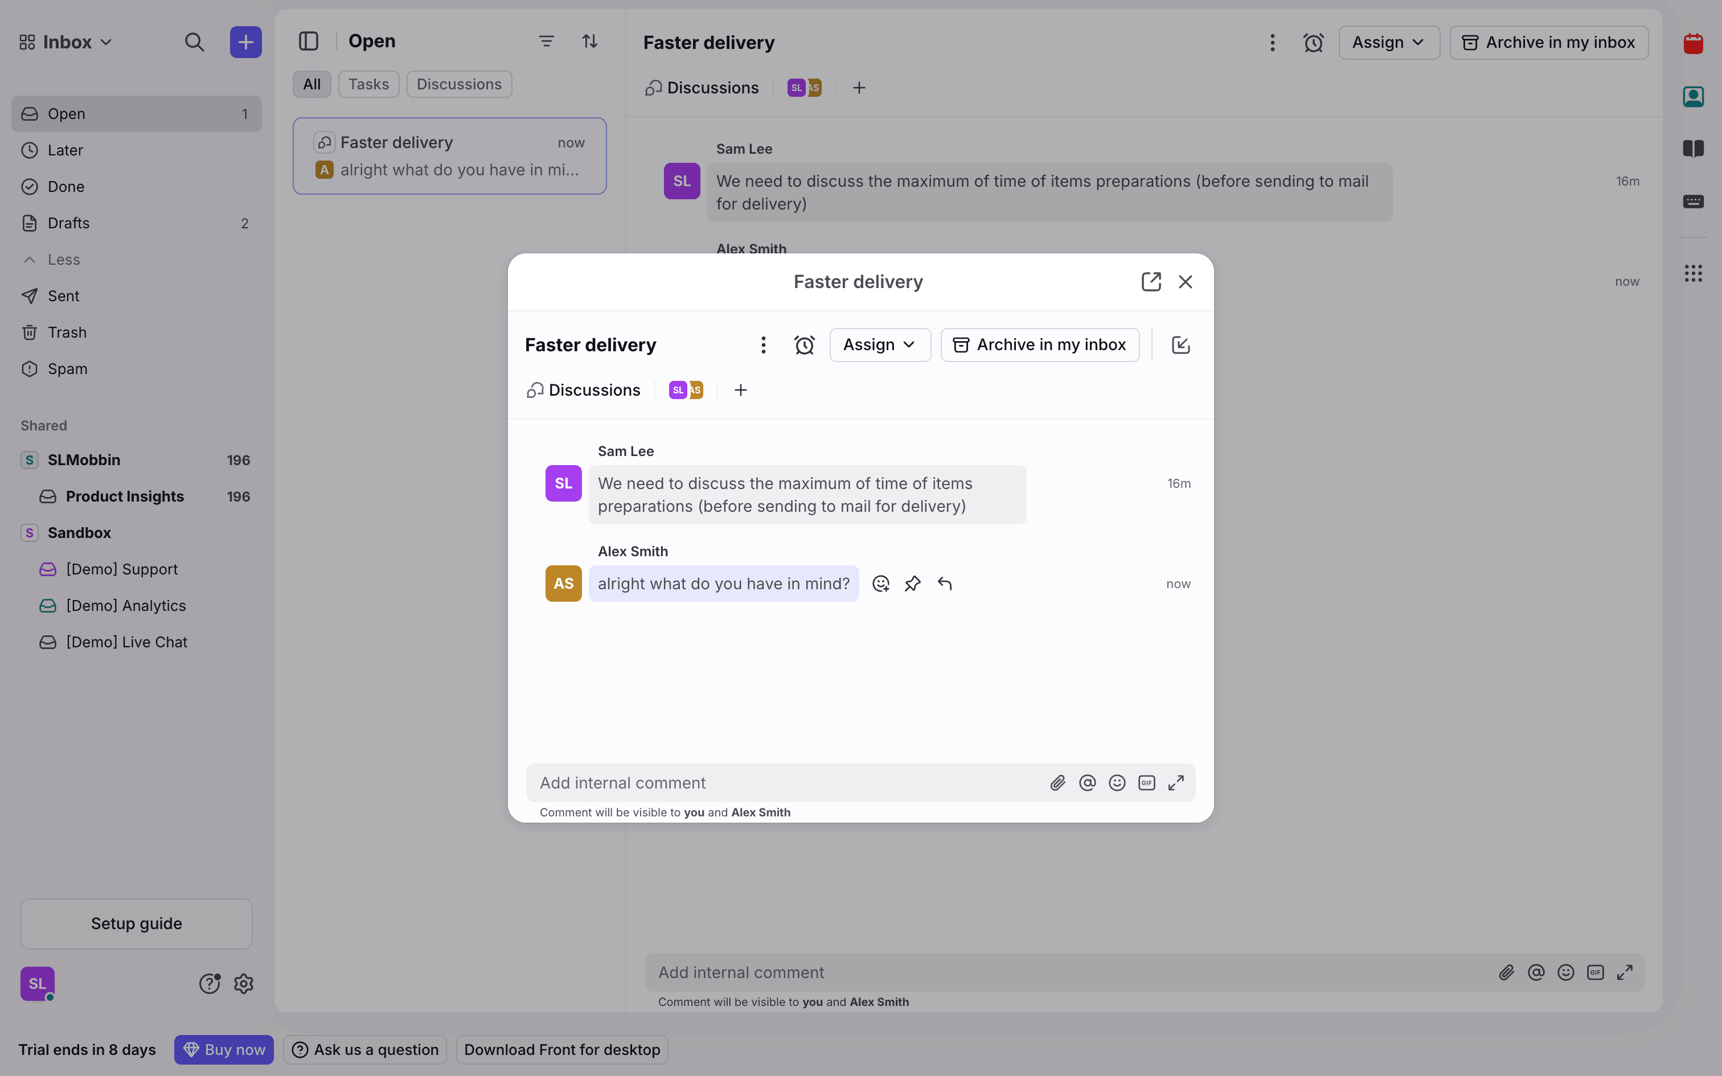
Task: Mention someone with the @ icon in the popup
Action: [x=1087, y=783]
